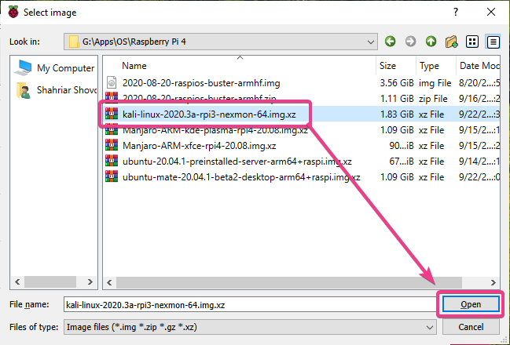Select 2020-08-20-raspios-buster-armhf.img file
Image resolution: width=510 pixels, height=345 pixels.
click(x=201, y=83)
